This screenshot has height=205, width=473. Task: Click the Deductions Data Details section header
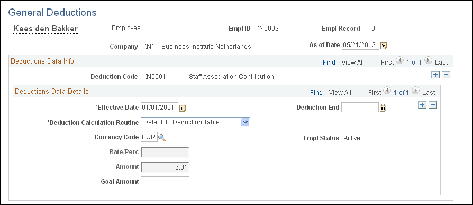[x=52, y=91]
